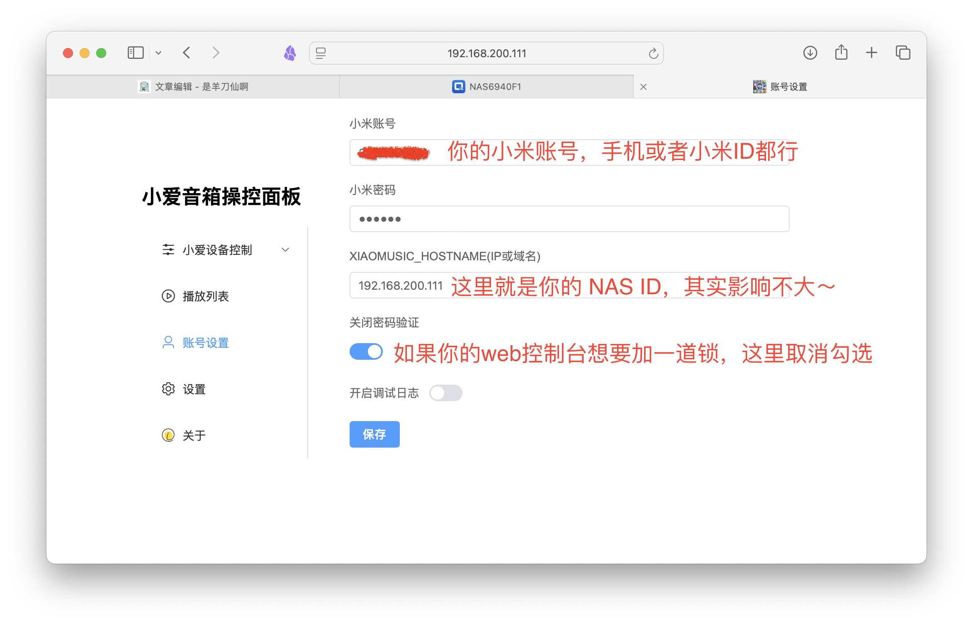Click the purple extension icon in toolbar
Image resolution: width=973 pixels, height=625 pixels.
290,53
